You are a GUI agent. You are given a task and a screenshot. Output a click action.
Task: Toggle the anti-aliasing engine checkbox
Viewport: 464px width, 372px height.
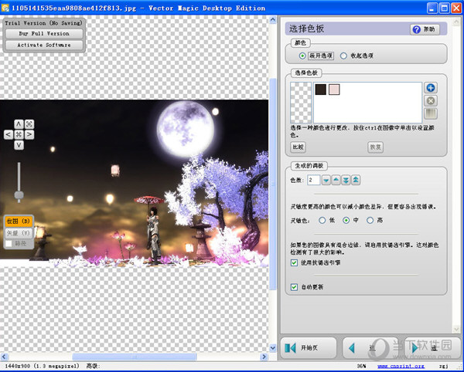point(294,262)
